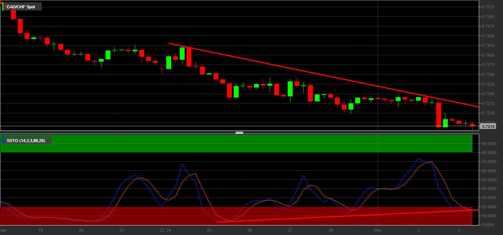The image size is (503, 235).
Task: Click the SSTO (14,3,3,80,20) indicator label
Action: [26, 141]
